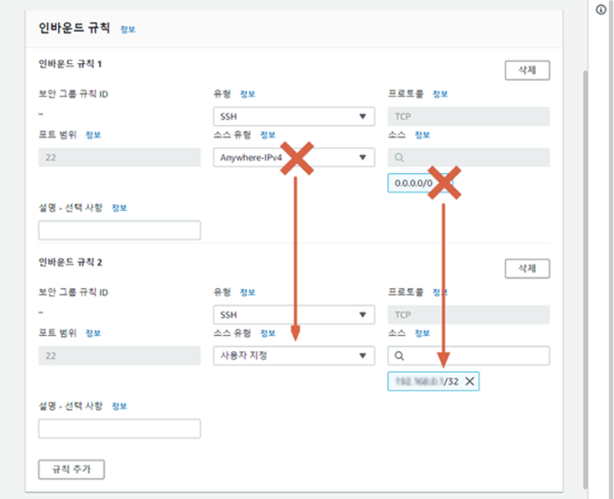Open 정보 link beside rule 1 포트 범위
The image size is (614, 499).
(93, 134)
